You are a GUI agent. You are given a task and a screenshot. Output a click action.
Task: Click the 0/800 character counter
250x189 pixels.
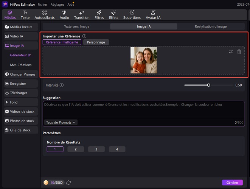click(x=239, y=122)
